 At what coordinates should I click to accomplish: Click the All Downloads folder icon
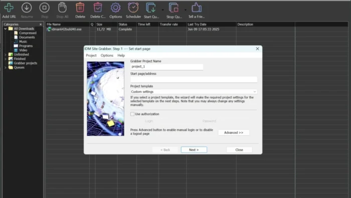[11, 29]
